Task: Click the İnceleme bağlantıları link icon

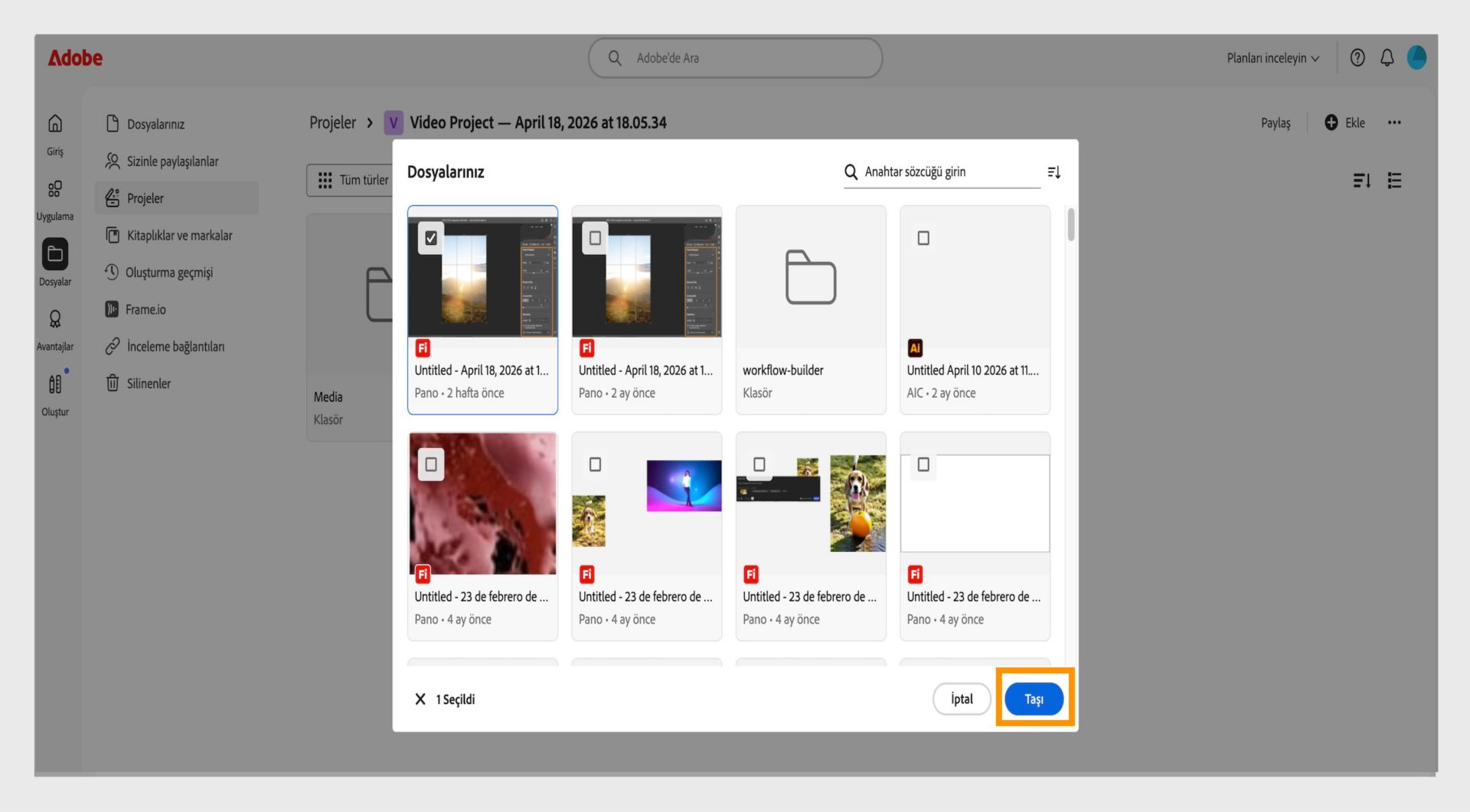Action: (113, 346)
